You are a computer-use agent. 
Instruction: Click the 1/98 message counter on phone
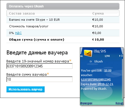click(x=107, y=56)
